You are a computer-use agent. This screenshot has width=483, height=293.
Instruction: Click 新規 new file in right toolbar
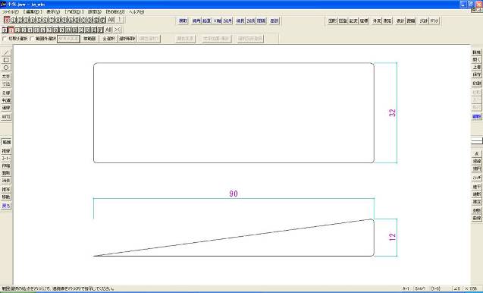476,52
